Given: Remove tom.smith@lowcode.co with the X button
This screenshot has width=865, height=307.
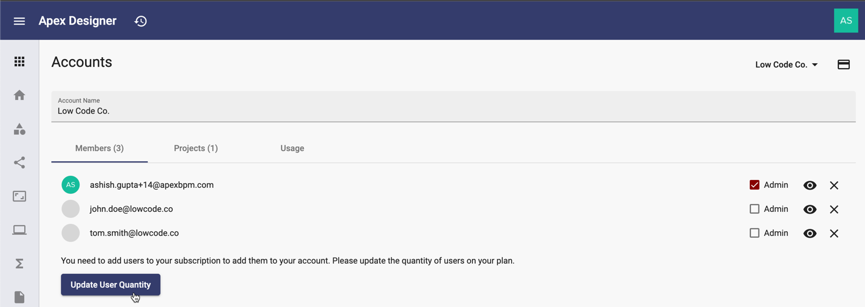Looking at the screenshot, I should (x=834, y=234).
